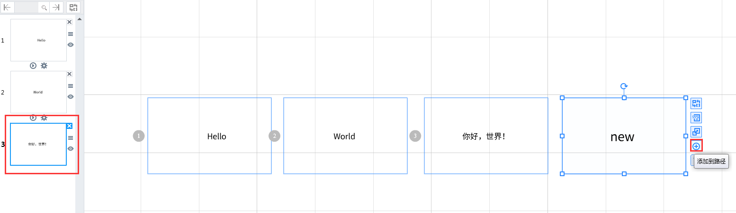Click the path frame swap icon in sidebar header
The width and height of the screenshot is (736, 213).
[x=73, y=7]
